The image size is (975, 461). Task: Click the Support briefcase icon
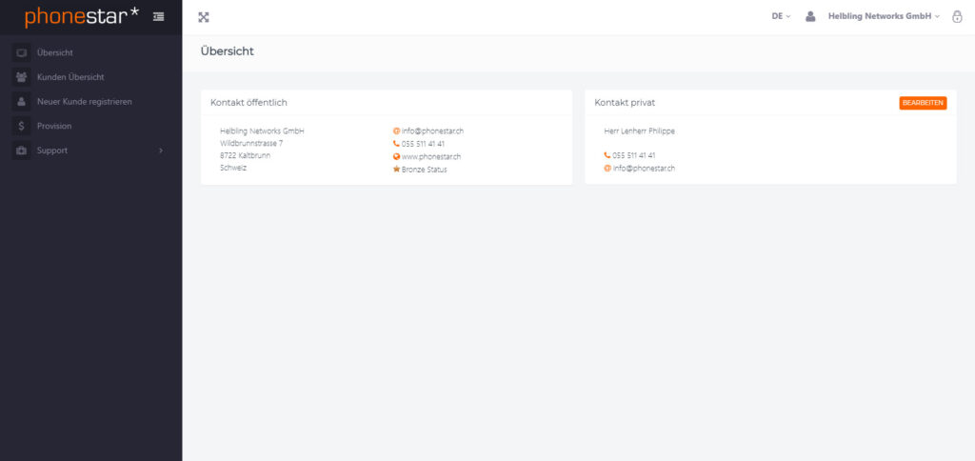(x=21, y=150)
